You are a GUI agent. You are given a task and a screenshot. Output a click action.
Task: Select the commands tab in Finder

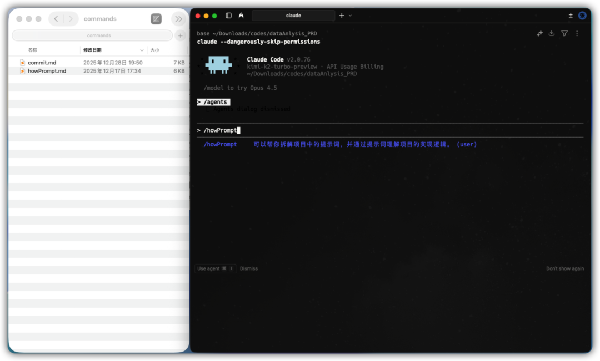click(92, 35)
